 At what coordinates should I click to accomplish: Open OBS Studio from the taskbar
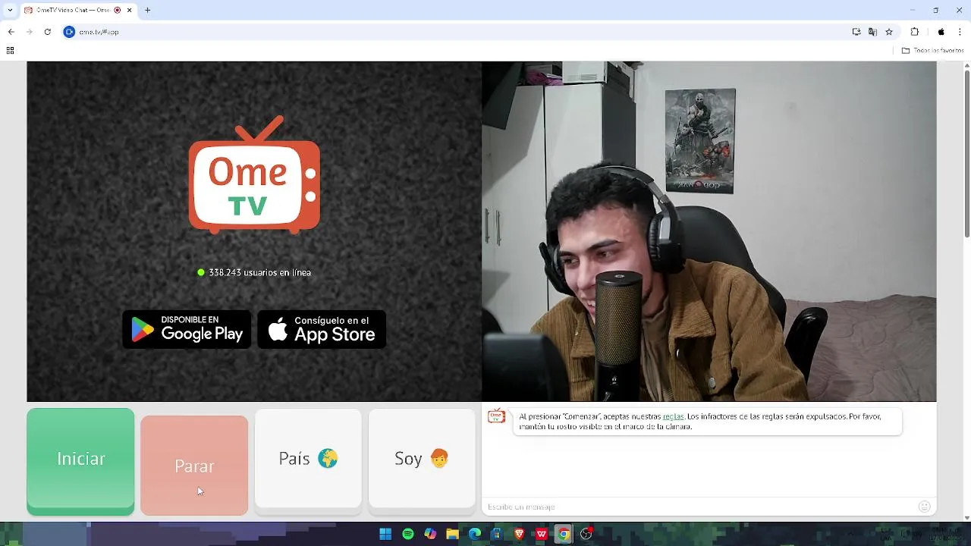tap(586, 534)
